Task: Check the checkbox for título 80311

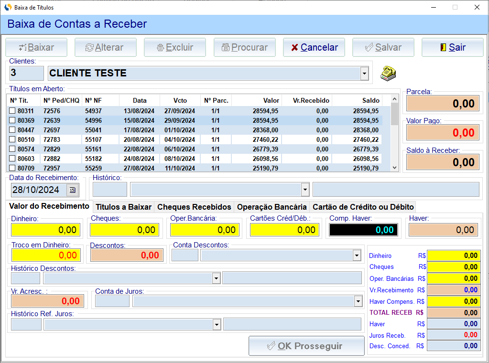Action: coord(12,111)
